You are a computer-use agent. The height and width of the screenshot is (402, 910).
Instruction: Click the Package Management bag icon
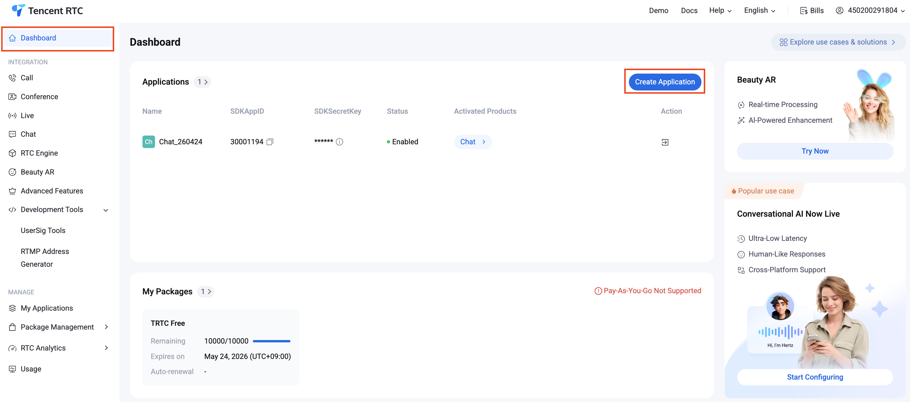(12, 327)
